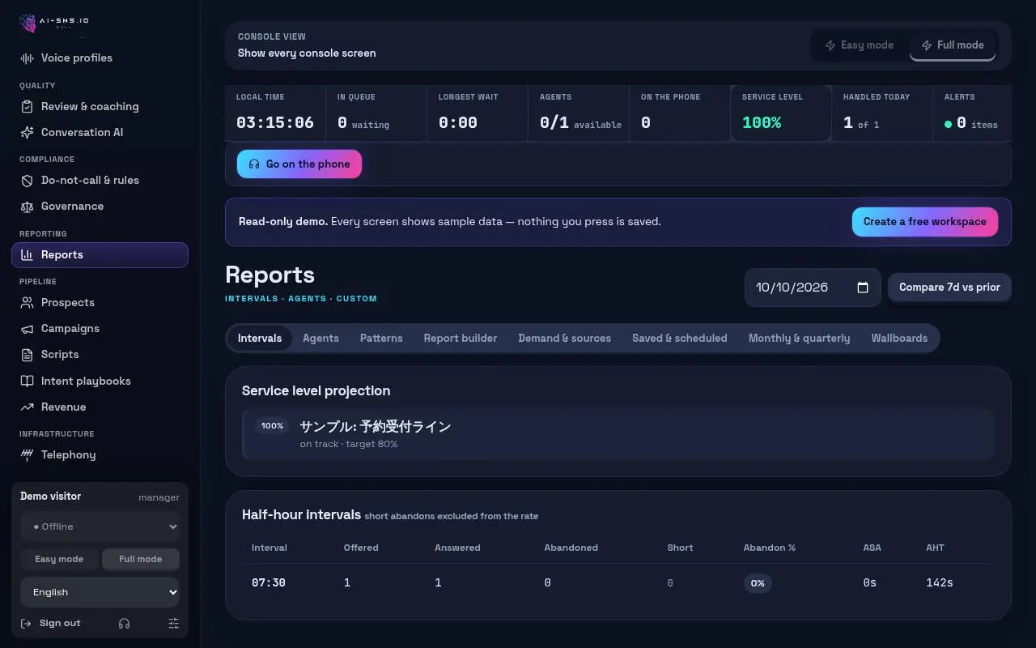Open the Patterns tab

tap(381, 339)
